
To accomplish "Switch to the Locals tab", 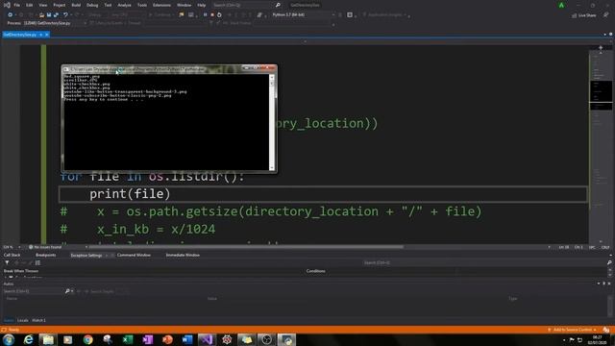I will pos(23,320).
